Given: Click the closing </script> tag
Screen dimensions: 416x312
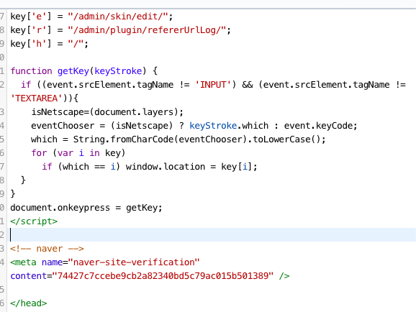Looking at the screenshot, I should [x=34, y=221].
